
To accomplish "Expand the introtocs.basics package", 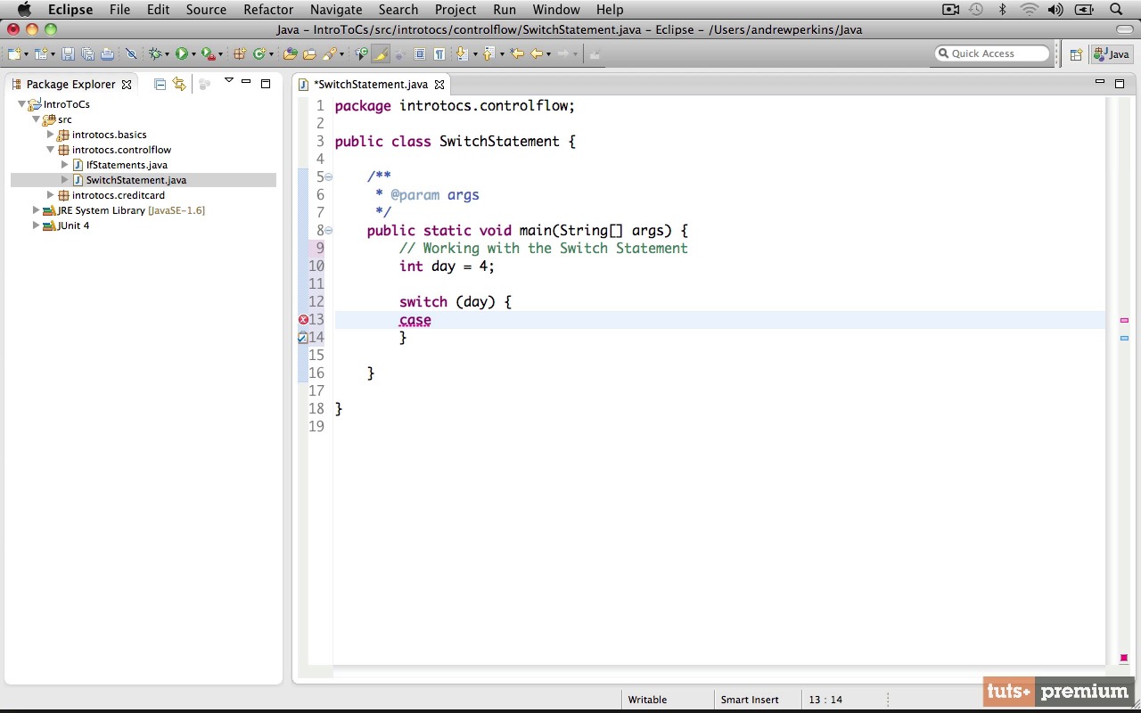I will (51, 135).
